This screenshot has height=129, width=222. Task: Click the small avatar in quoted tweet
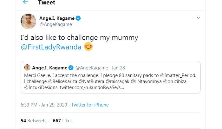click(27, 68)
